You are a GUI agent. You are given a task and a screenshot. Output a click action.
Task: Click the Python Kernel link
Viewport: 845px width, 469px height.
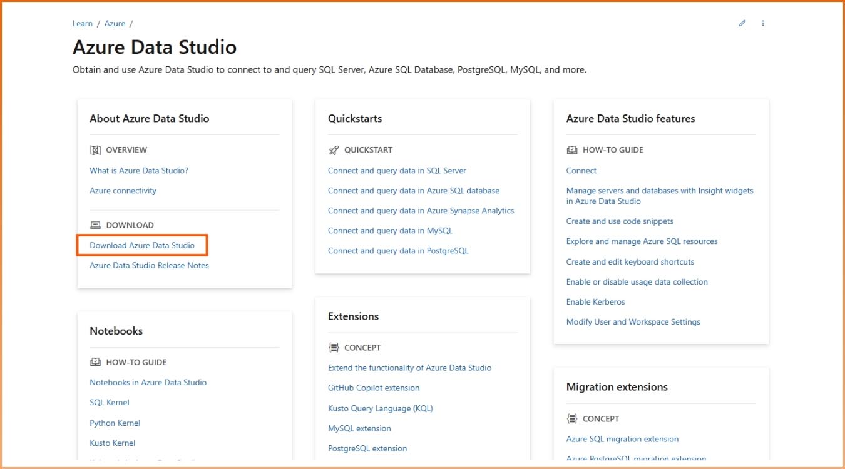(115, 423)
